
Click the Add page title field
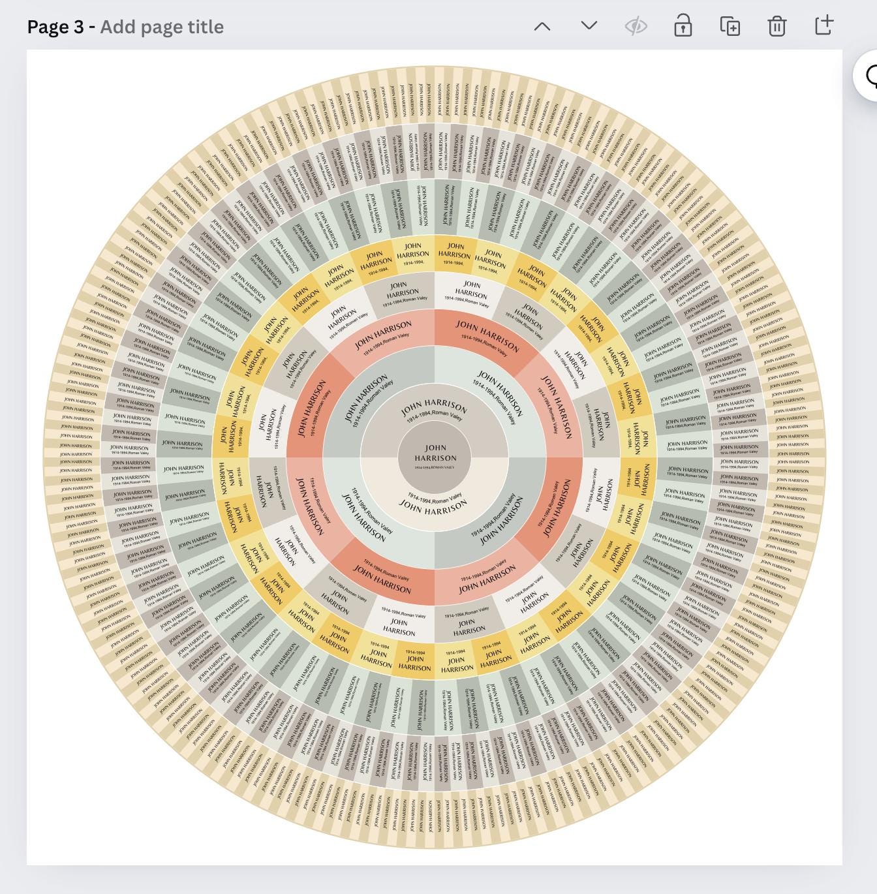pyautogui.click(x=162, y=27)
